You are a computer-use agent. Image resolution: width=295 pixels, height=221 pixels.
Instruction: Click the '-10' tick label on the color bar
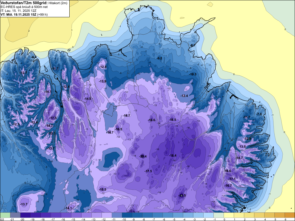(x=124, y=219)
